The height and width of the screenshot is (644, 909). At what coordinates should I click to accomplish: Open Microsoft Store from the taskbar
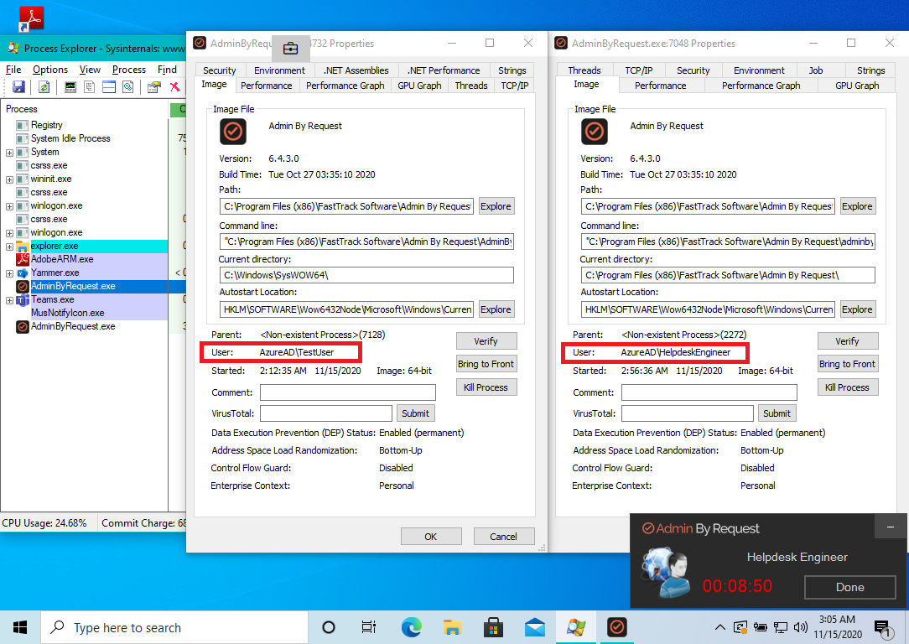point(493,627)
